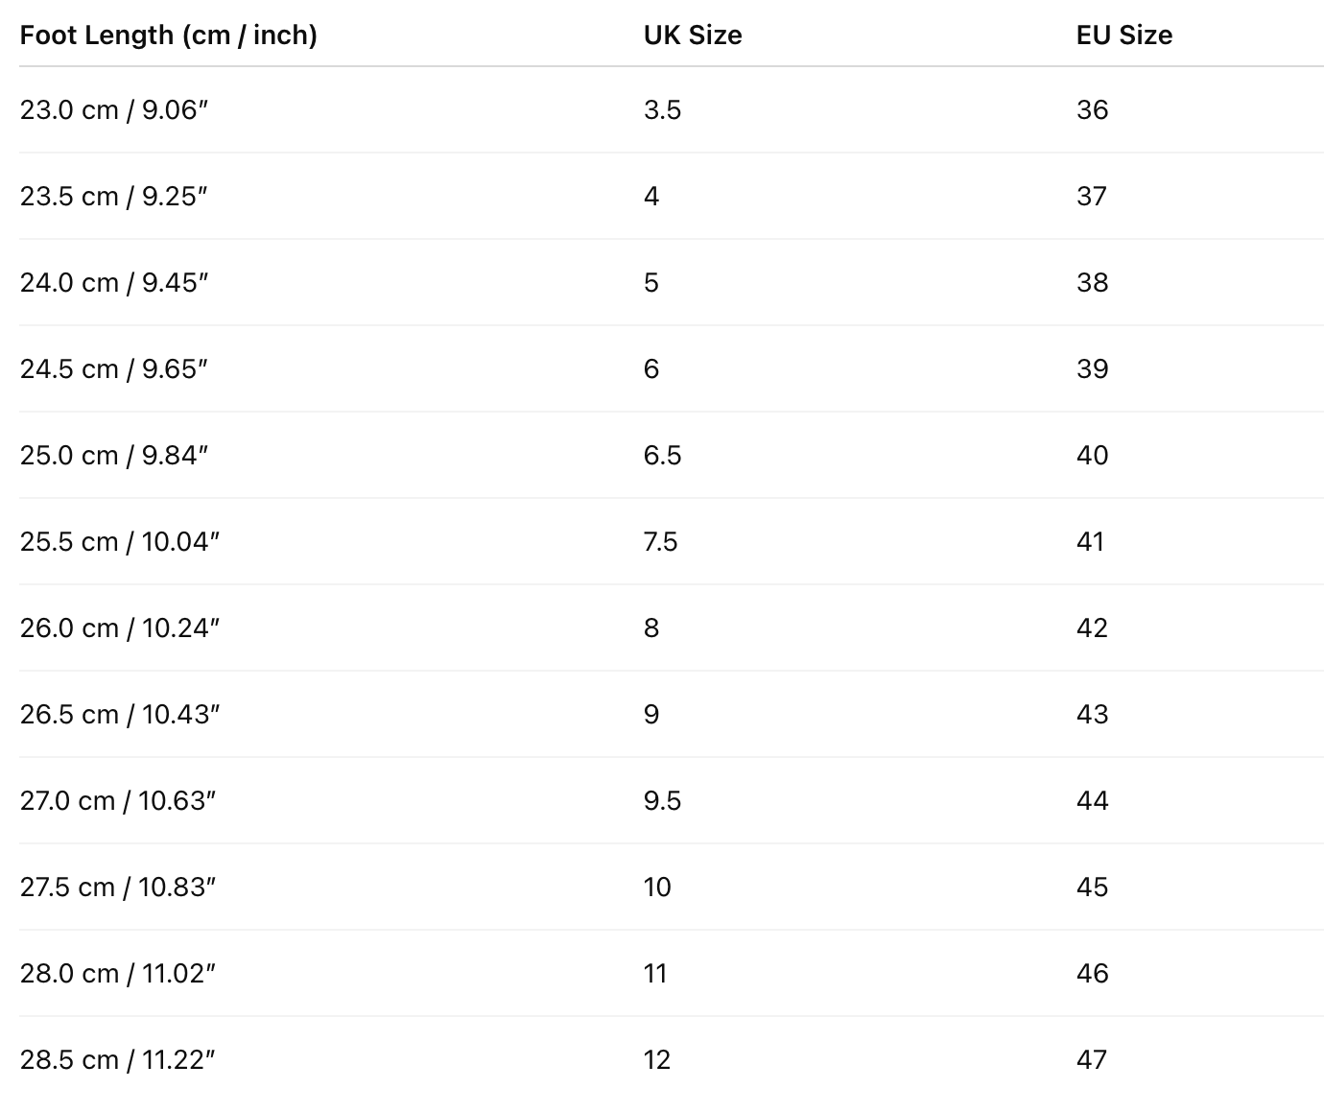This screenshot has width=1324, height=1113.
Task: Select UK size 10 cell
Action: pyautogui.click(x=657, y=888)
